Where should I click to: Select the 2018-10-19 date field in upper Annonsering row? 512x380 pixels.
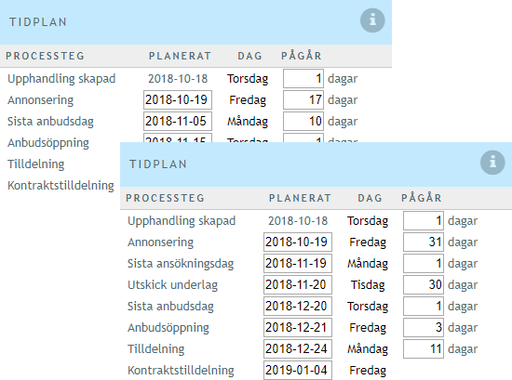(x=178, y=99)
